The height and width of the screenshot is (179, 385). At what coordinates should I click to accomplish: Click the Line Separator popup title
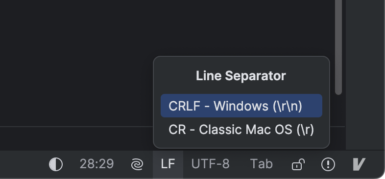click(241, 76)
